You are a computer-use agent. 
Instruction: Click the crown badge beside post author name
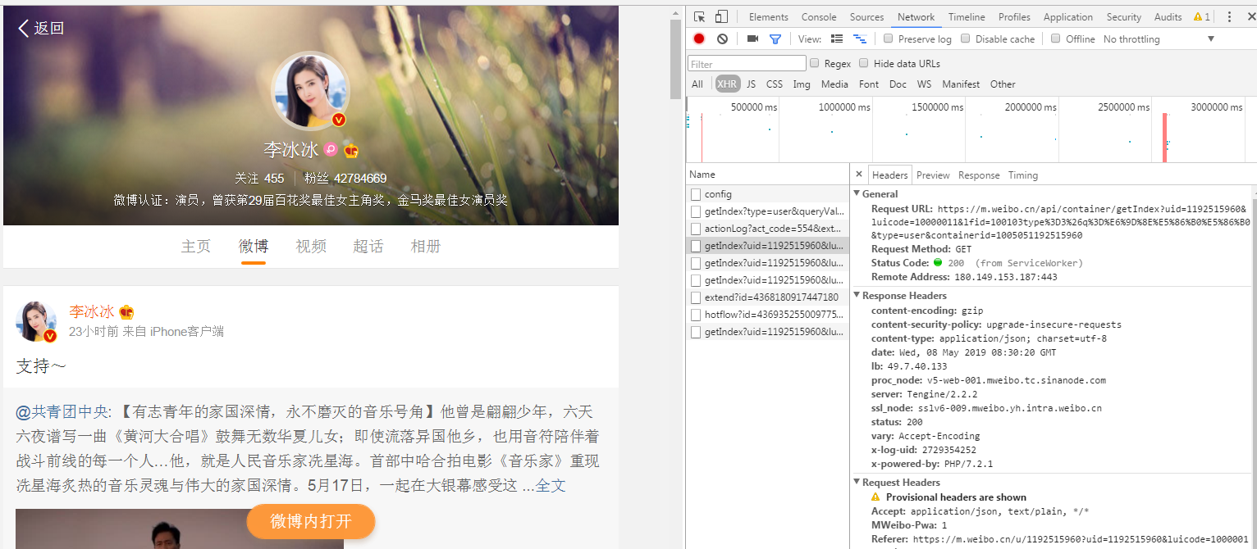click(126, 312)
